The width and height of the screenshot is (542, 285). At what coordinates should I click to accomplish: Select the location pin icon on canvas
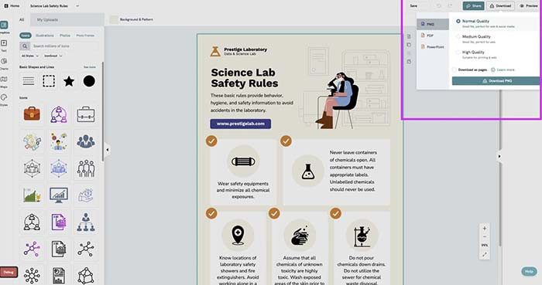tap(238, 235)
